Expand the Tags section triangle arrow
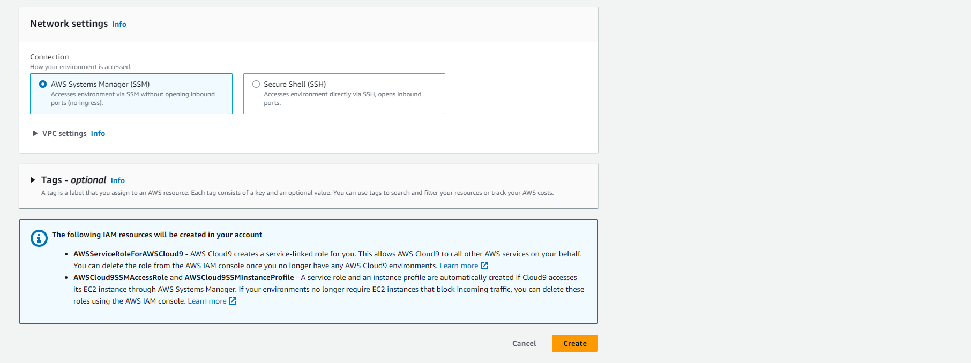Screen dimensions: 971x363 pos(33,180)
